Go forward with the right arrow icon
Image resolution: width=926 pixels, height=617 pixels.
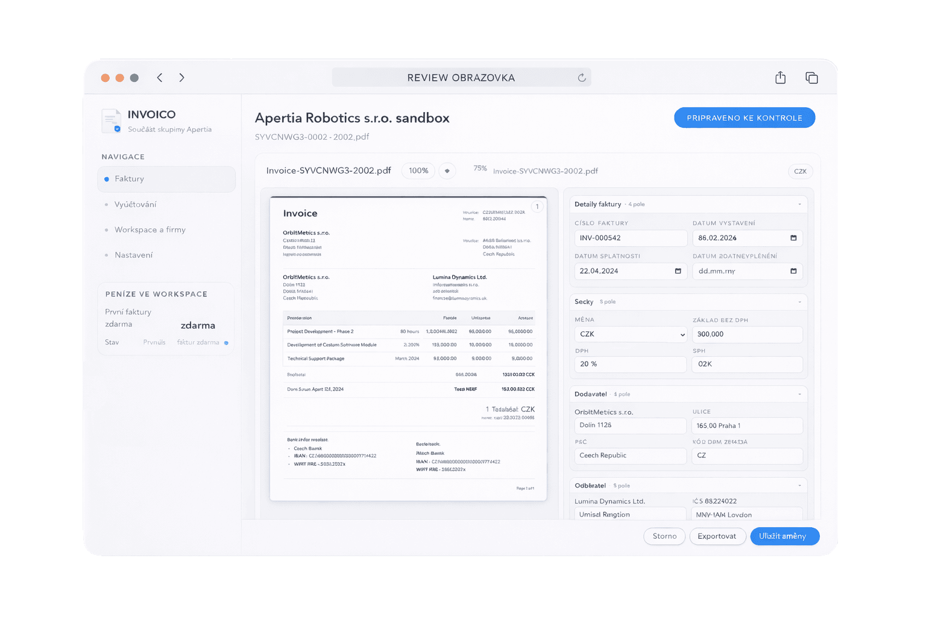[181, 78]
